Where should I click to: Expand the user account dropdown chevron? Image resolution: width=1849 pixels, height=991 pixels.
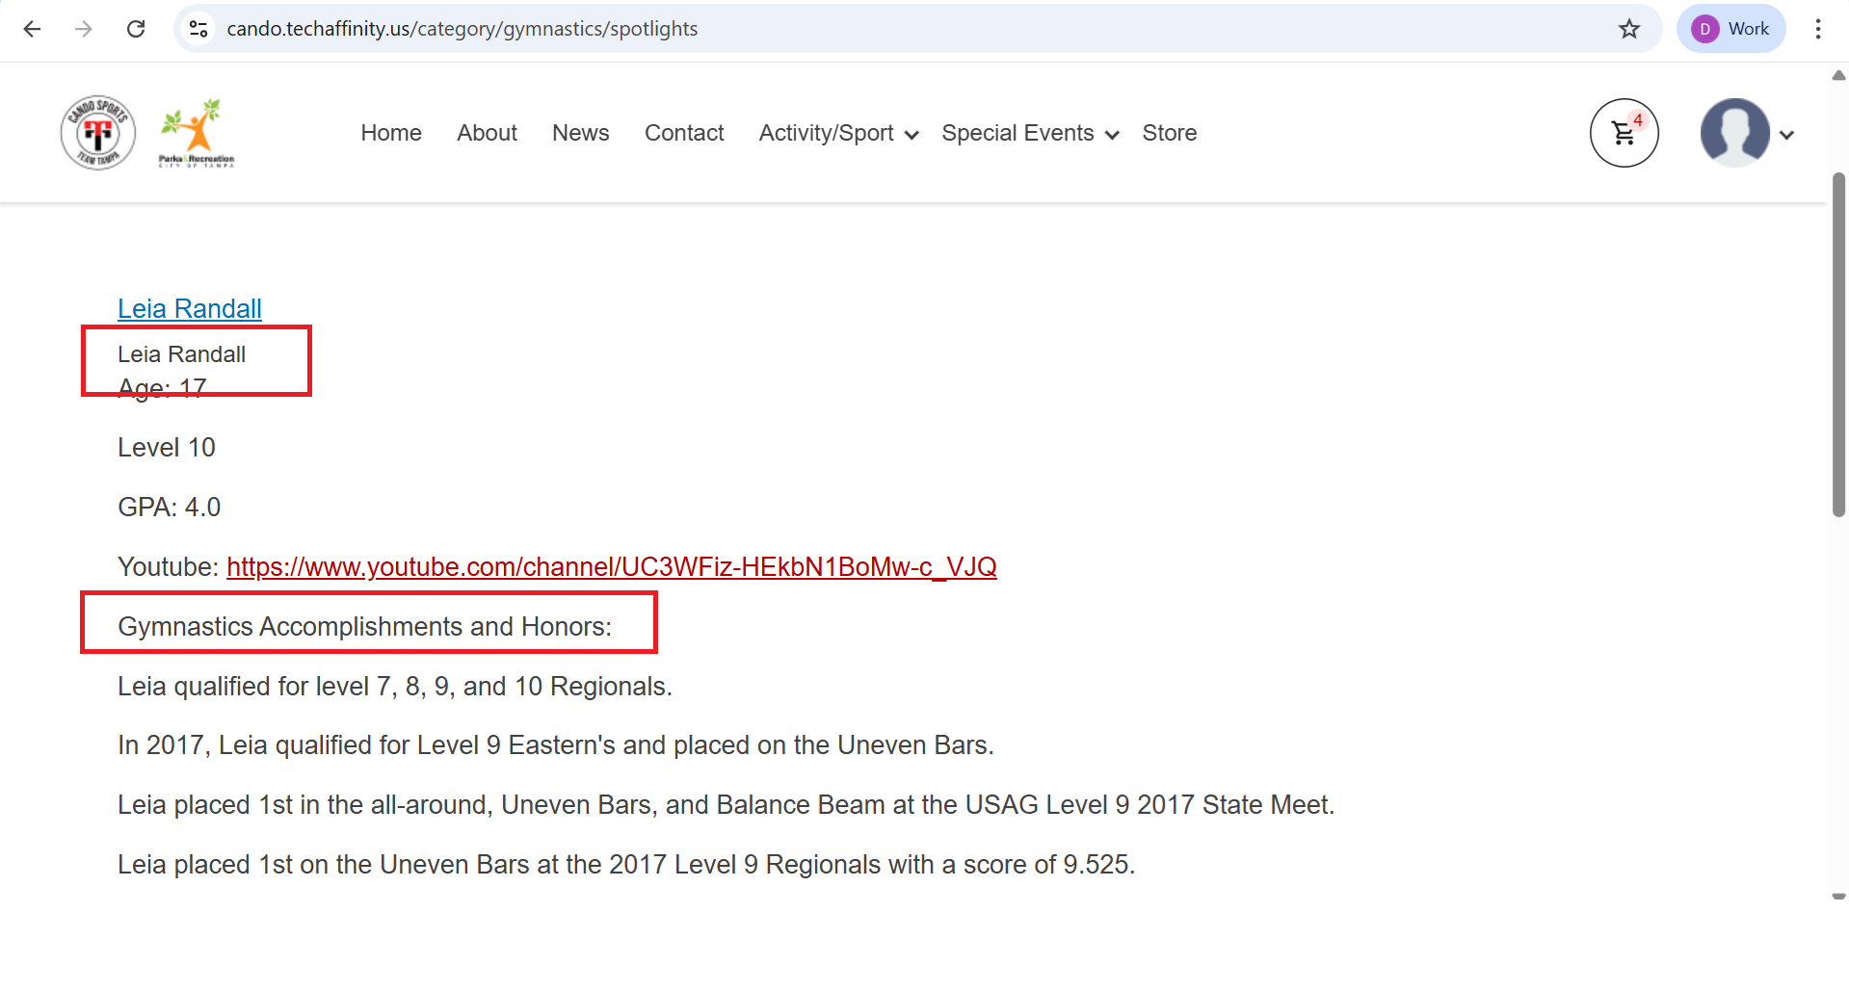pyautogui.click(x=1786, y=135)
